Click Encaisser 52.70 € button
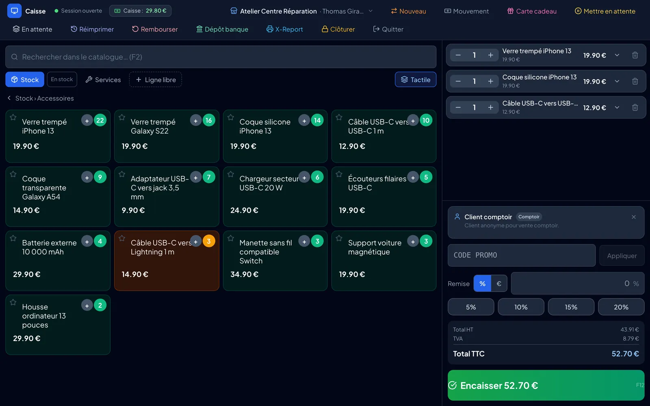This screenshot has width=650, height=406. pos(546,385)
